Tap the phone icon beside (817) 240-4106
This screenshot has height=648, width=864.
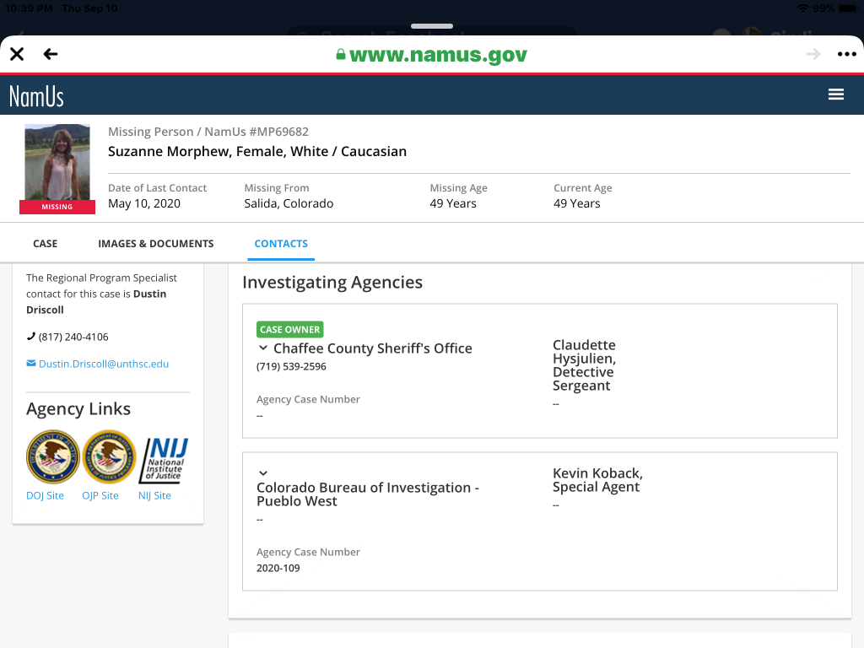coord(31,337)
